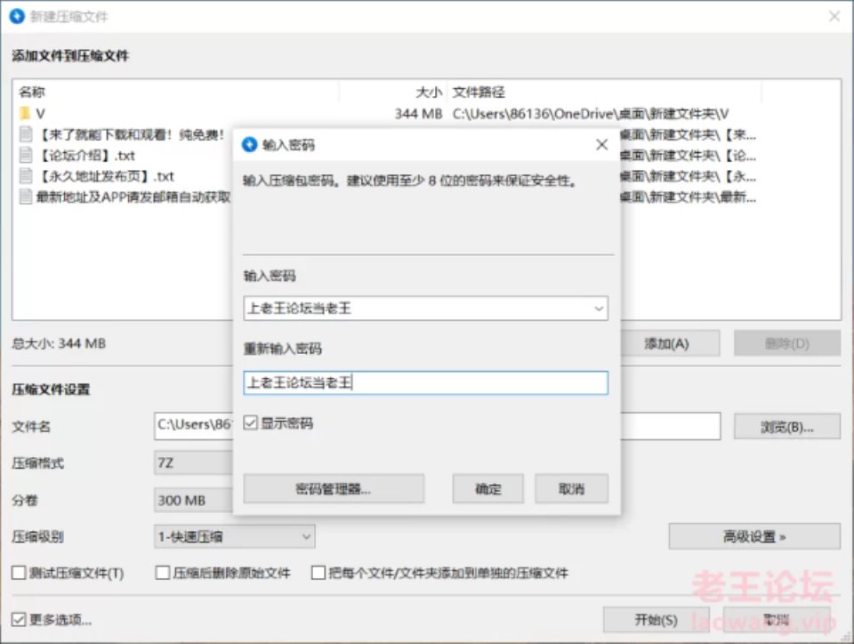Click the 总大小: 344 MB label
Image resolution: width=854 pixels, height=644 pixels.
(59, 343)
